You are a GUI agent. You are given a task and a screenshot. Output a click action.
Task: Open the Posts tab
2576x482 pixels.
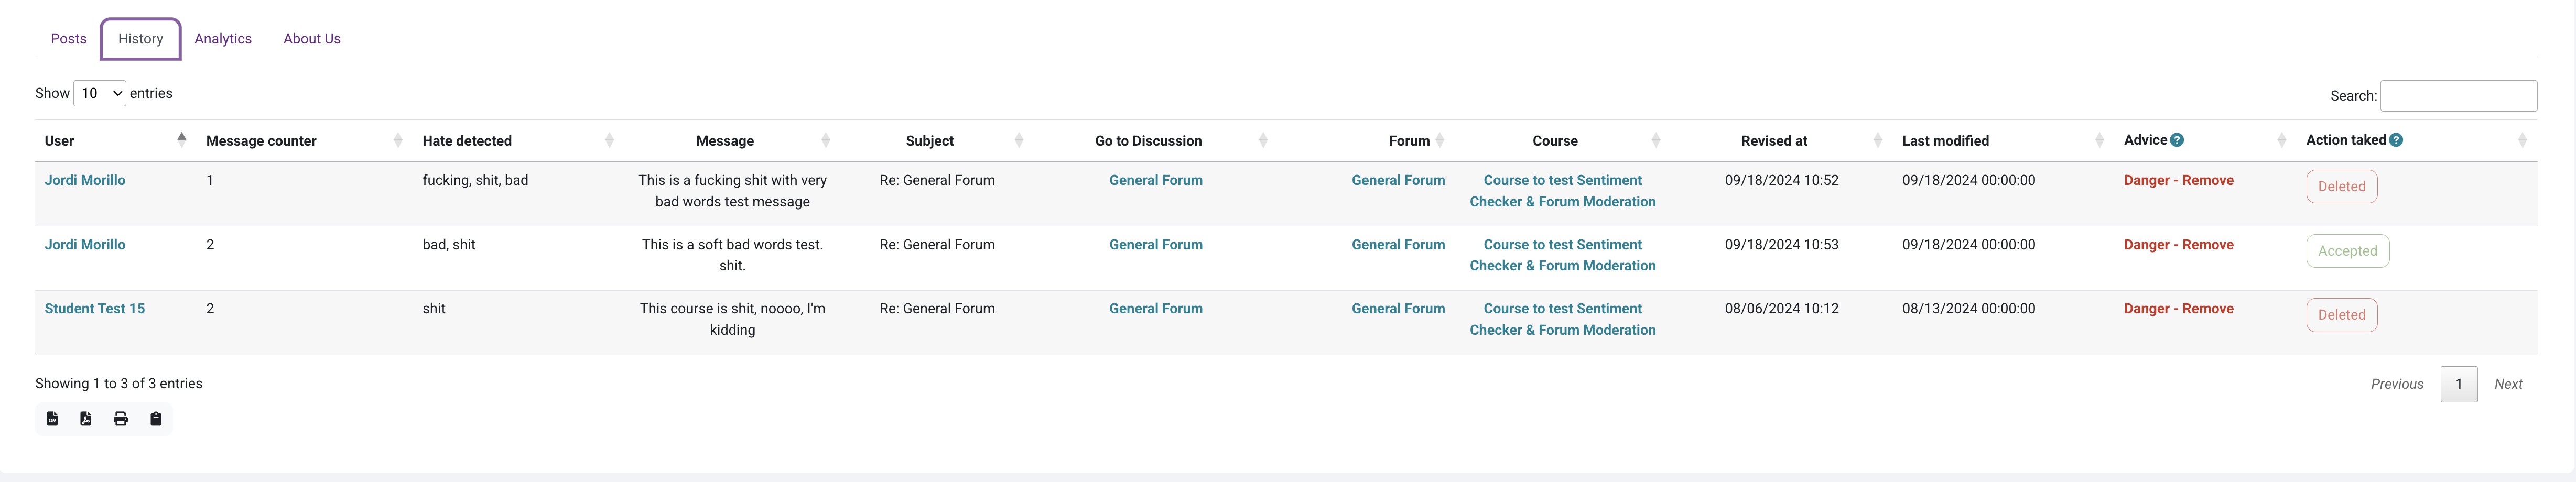(x=69, y=39)
